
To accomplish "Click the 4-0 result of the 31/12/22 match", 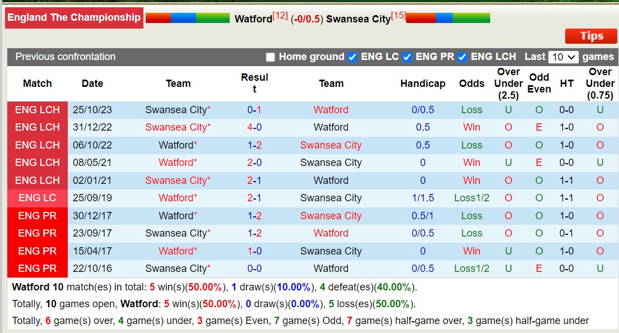I will click(254, 127).
